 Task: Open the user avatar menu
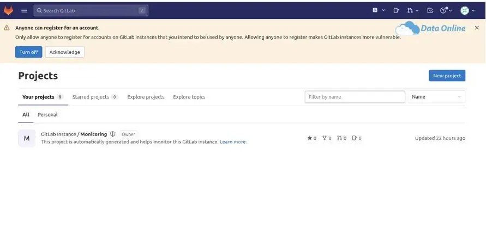[x=467, y=10]
